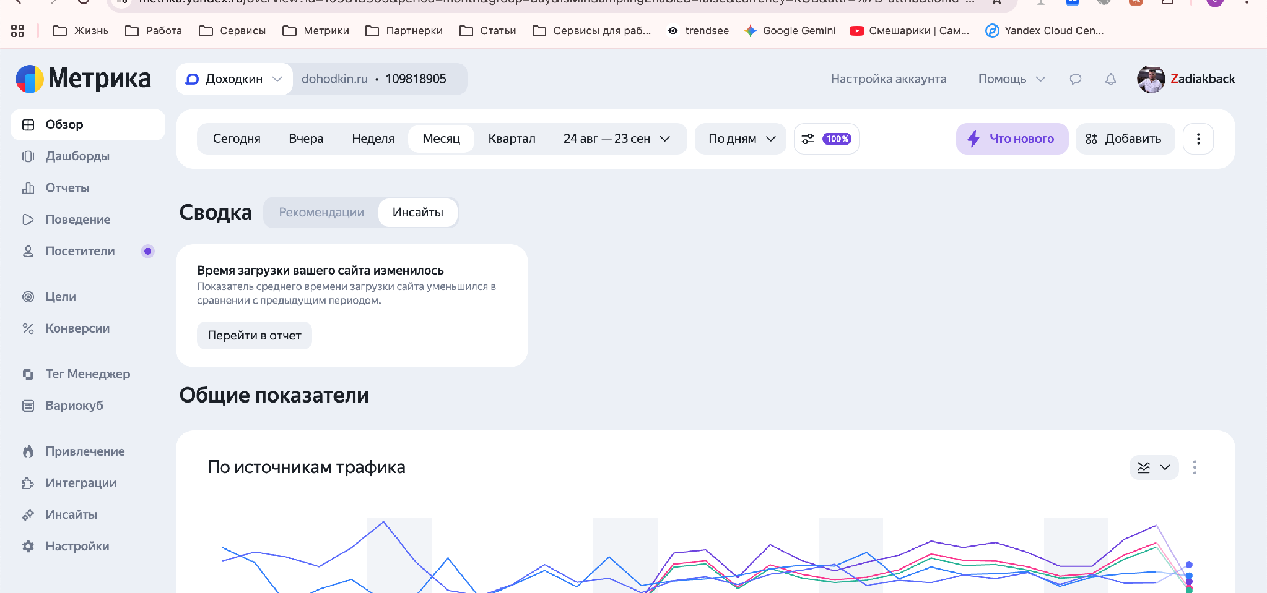Open Настройка аккаунта link
The width and height of the screenshot is (1267, 593).
888,79
